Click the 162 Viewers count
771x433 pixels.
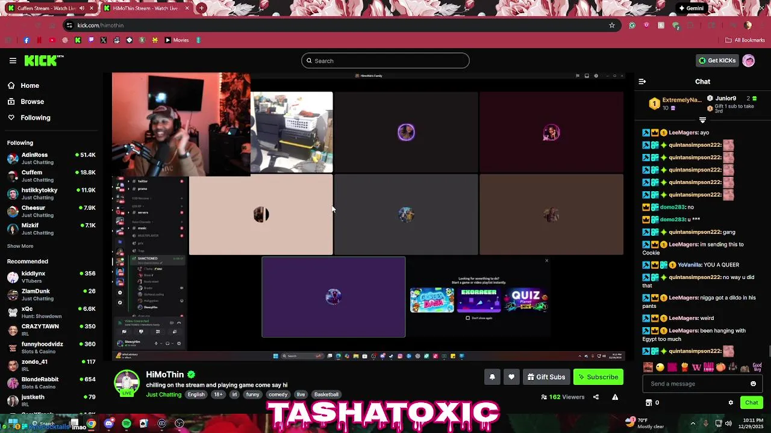coord(563,397)
